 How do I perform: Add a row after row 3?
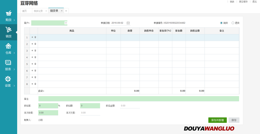pos(32,51)
